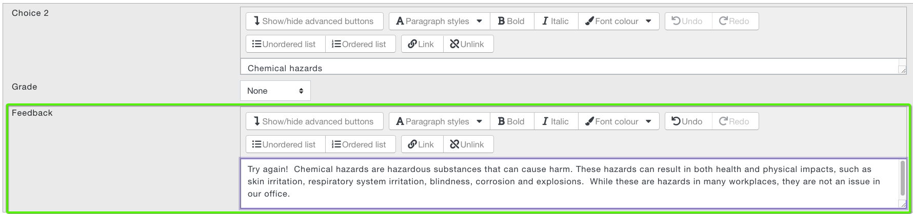
Task: Click Italic in Feedback editor toolbar
Action: tap(555, 121)
